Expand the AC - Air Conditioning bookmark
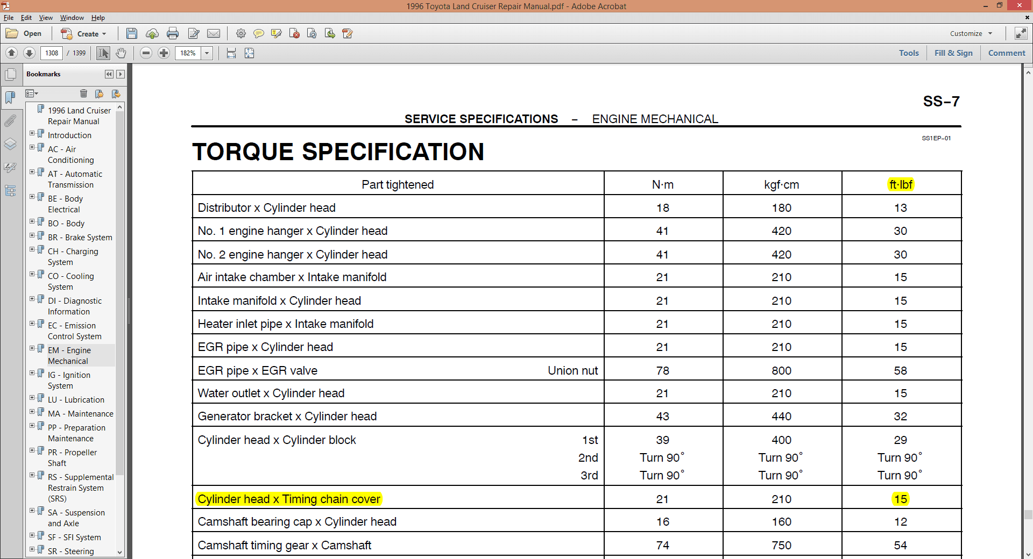The height and width of the screenshot is (559, 1033). click(x=32, y=147)
